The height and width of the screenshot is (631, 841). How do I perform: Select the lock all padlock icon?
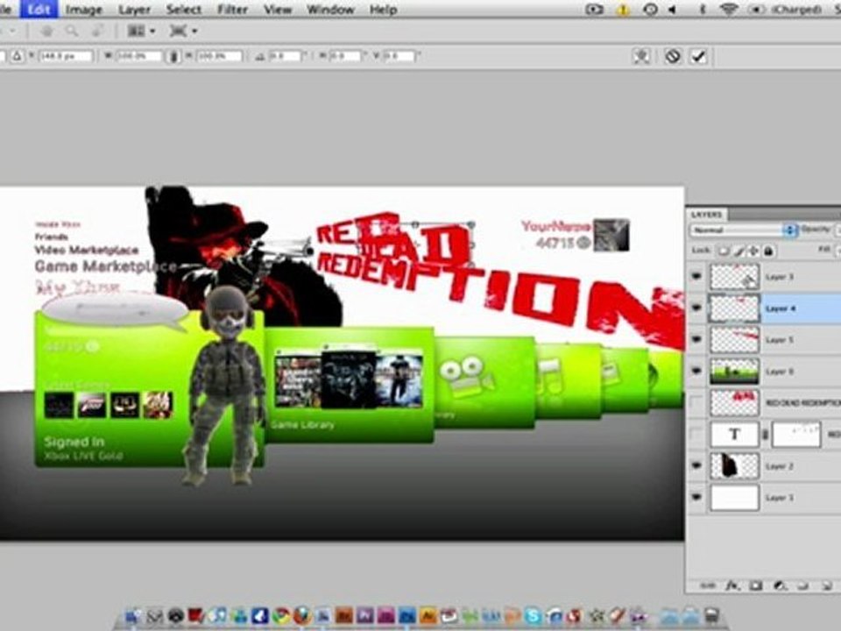(x=768, y=251)
